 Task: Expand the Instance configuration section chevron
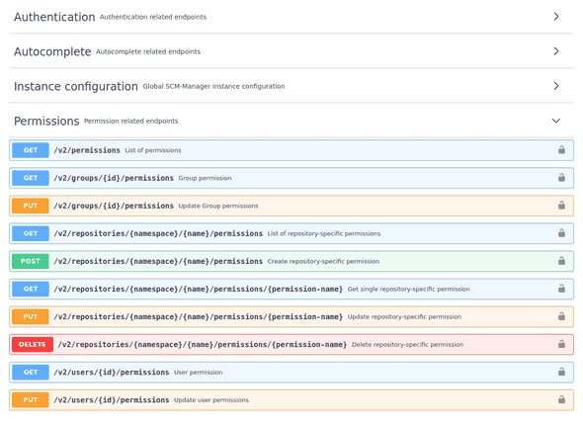pyautogui.click(x=556, y=86)
